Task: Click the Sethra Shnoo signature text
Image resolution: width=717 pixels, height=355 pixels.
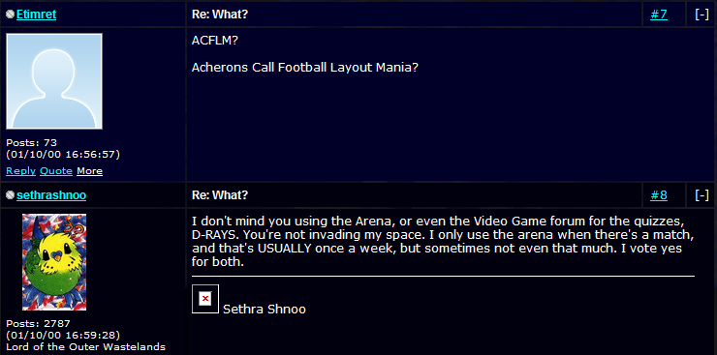Action: [x=265, y=310]
